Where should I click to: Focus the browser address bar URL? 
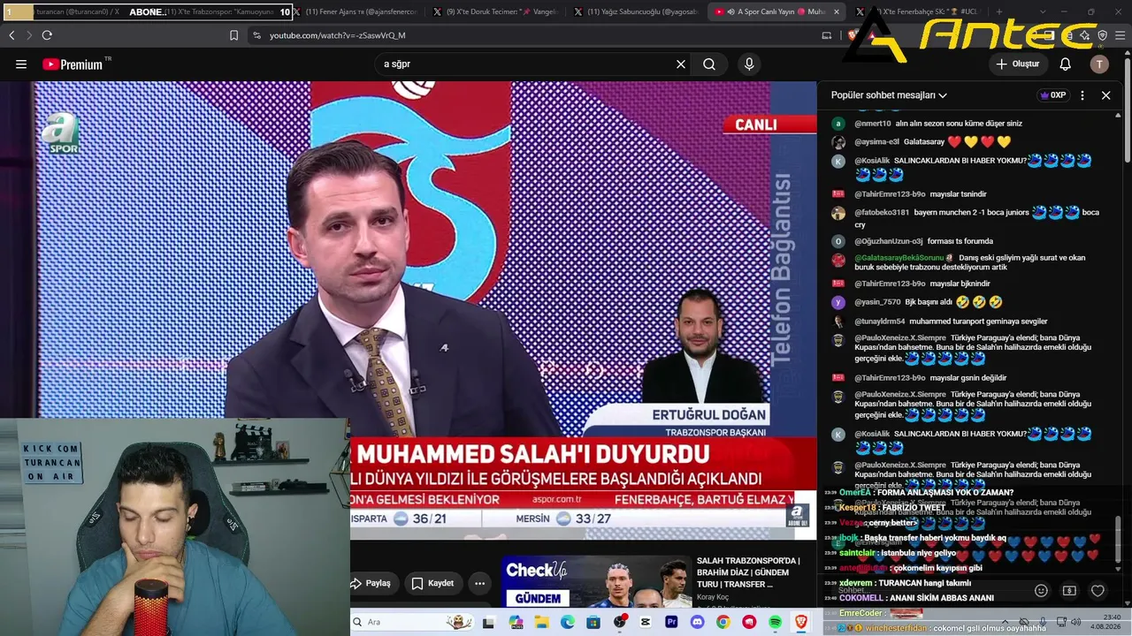click(x=337, y=35)
